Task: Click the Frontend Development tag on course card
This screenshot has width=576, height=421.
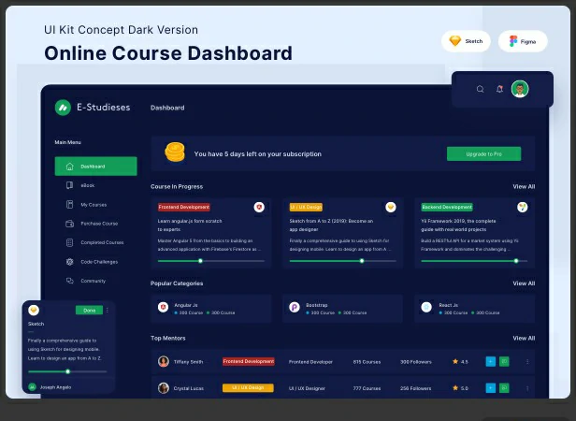Action: tap(184, 207)
